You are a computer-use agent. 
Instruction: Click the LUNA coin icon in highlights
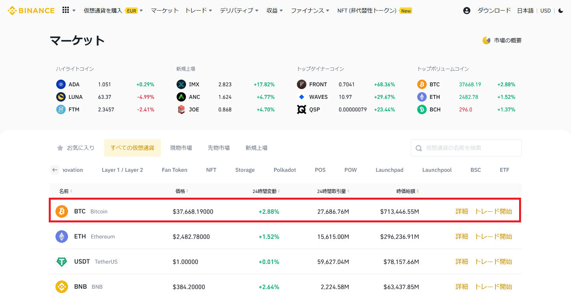click(61, 97)
